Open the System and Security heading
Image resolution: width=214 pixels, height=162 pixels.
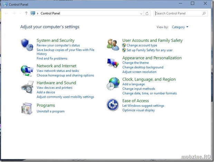56,40
